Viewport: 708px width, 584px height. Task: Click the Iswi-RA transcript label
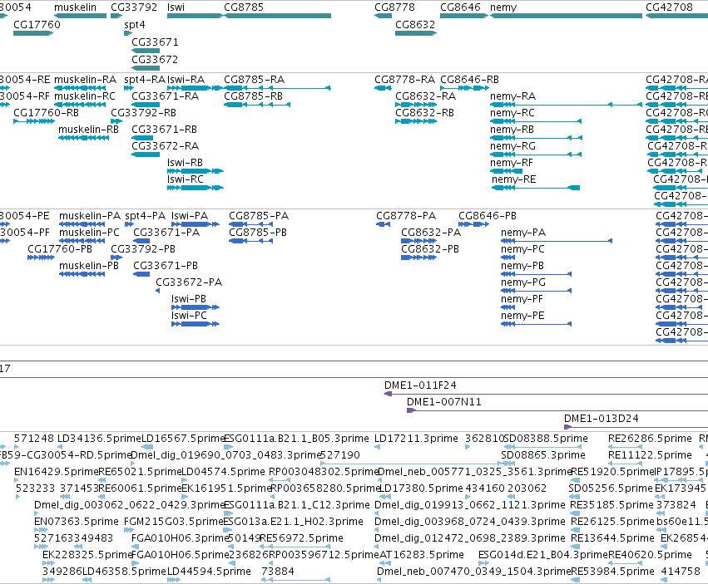(186, 80)
